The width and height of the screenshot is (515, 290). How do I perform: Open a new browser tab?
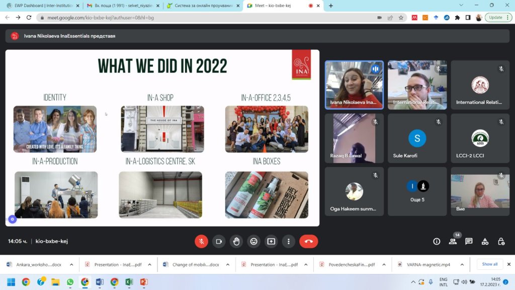point(331,6)
